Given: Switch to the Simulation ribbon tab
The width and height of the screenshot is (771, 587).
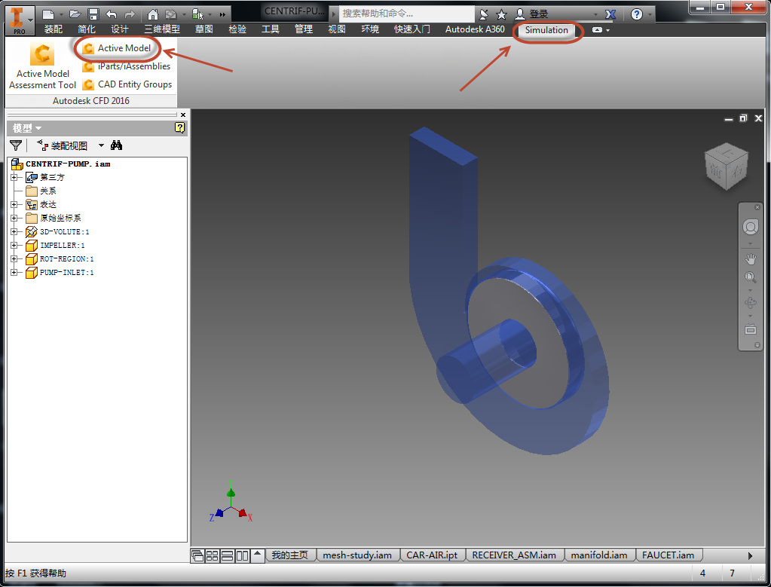Looking at the screenshot, I should point(547,31).
